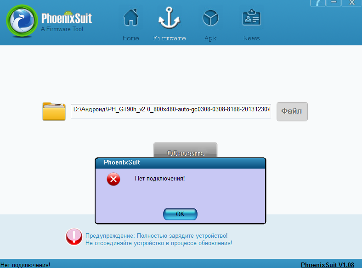The height and width of the screenshot is (268, 362).
Task: Open the News badge icon
Action: [x=251, y=17]
